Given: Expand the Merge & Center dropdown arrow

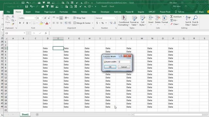Looking at the screenshot, I should pyautogui.click(x=92, y=23).
